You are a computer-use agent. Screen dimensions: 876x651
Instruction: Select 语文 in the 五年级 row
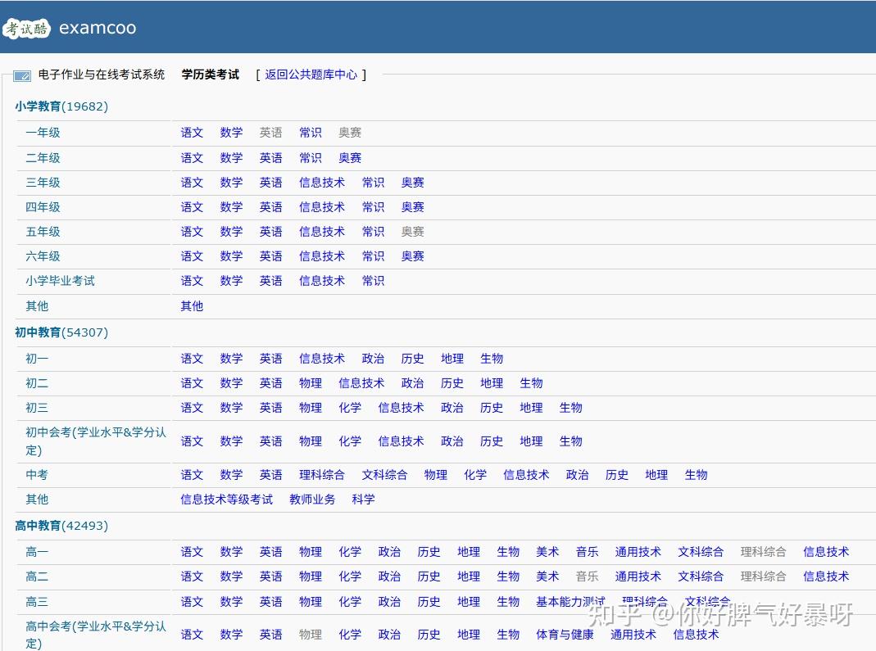[192, 232]
